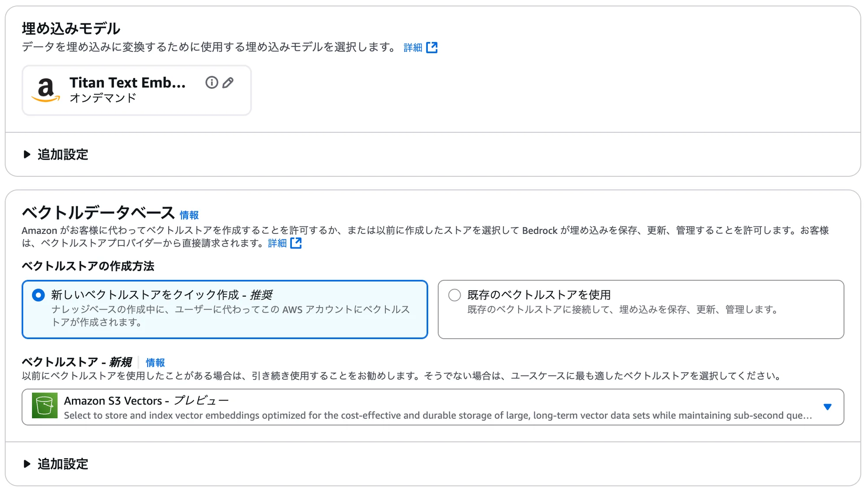Expand 追加設定 in the embedding model section
This screenshot has height=495, width=866.
pyautogui.click(x=62, y=154)
